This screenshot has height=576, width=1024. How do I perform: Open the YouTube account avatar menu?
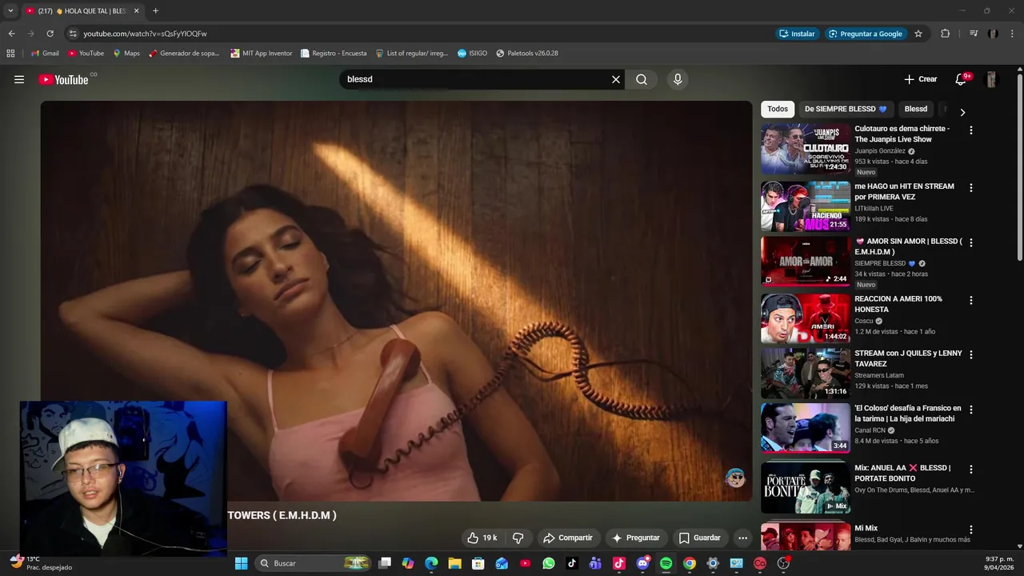pyautogui.click(x=991, y=79)
